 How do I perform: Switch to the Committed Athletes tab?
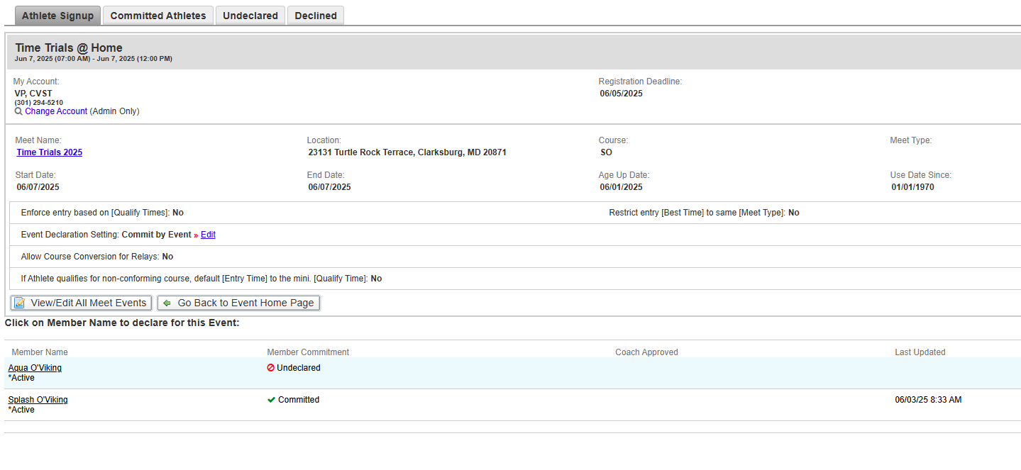click(158, 16)
